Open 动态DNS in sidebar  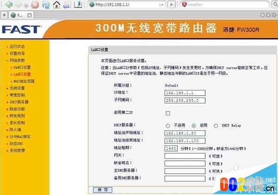coord(16,144)
